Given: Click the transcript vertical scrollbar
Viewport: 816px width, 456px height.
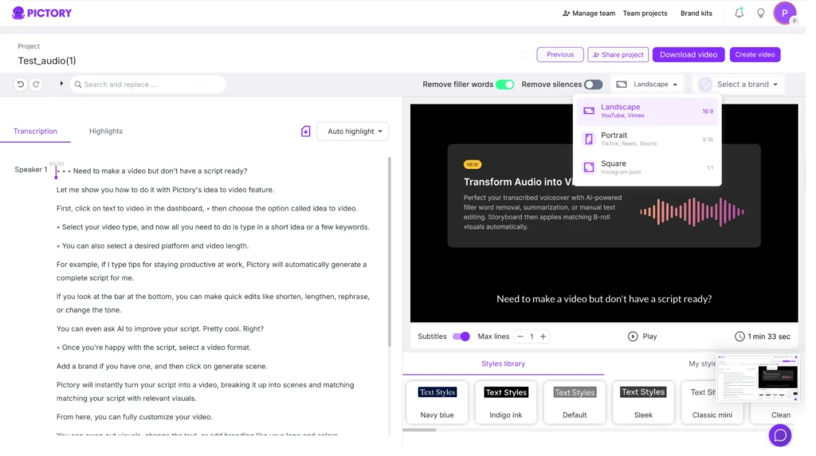Looking at the screenshot, I should [389, 251].
